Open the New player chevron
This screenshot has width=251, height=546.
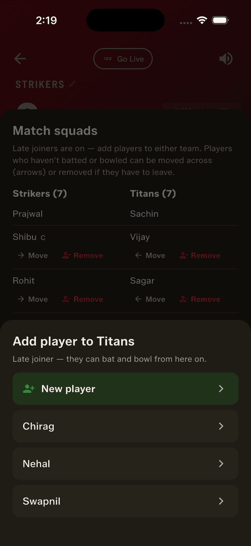(221, 389)
